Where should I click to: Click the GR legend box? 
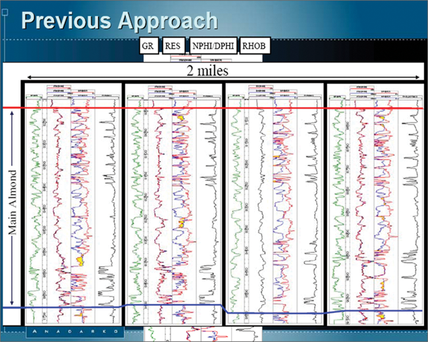coord(147,45)
